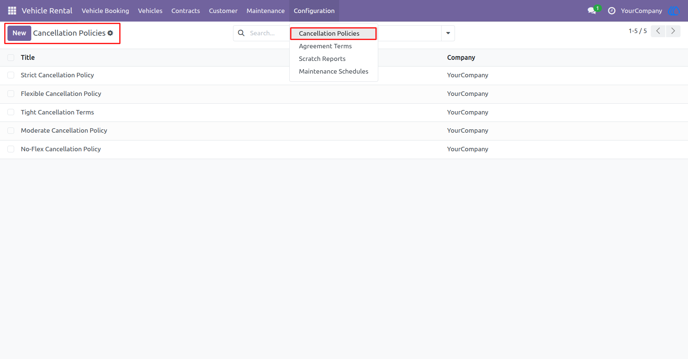Go to the next page arrow

673,31
